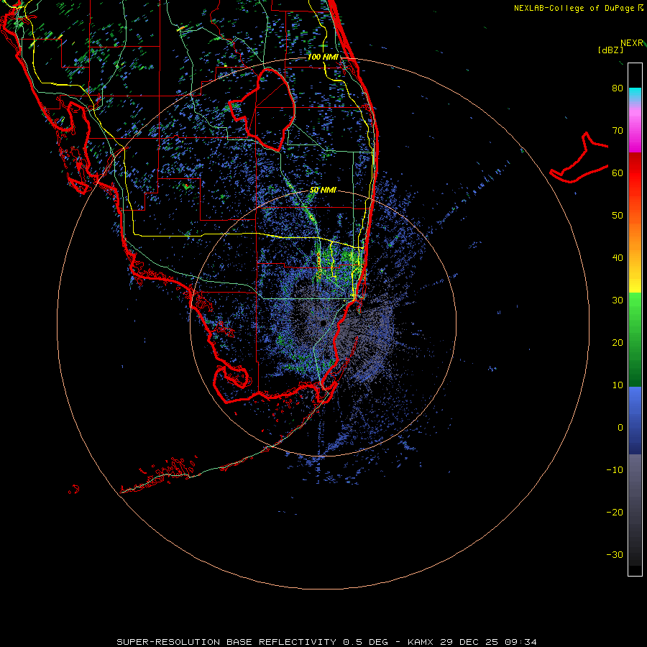Click the 70 dBZ scale value
Screen dimensions: 647x647
[618, 131]
